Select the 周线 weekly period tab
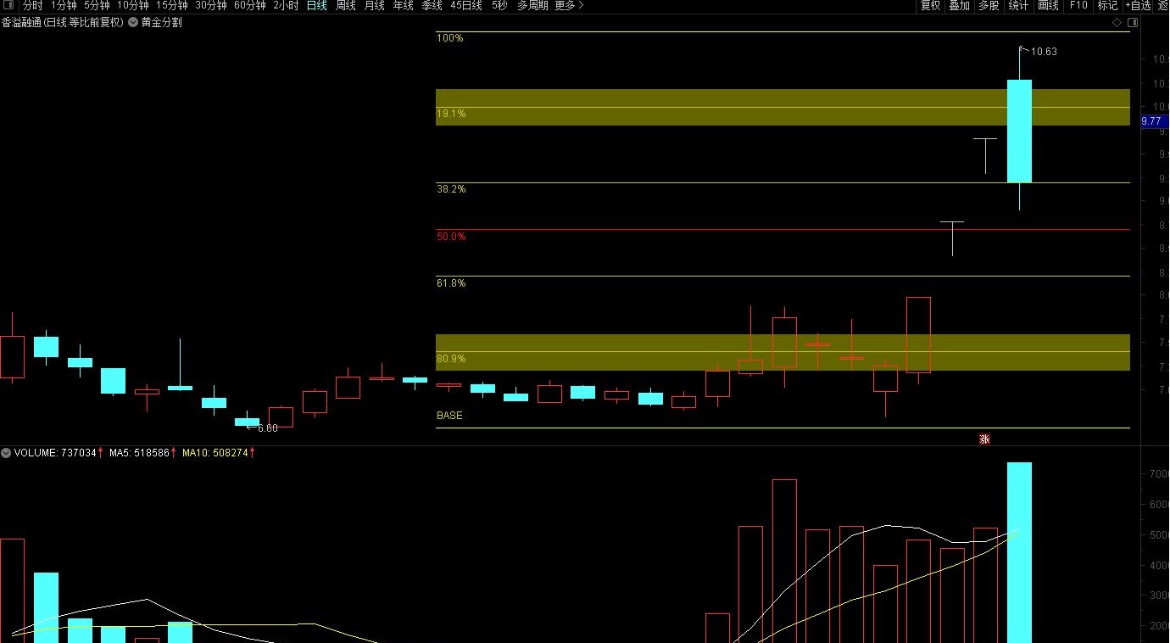Viewport: 1170px width, 643px height. (345, 5)
